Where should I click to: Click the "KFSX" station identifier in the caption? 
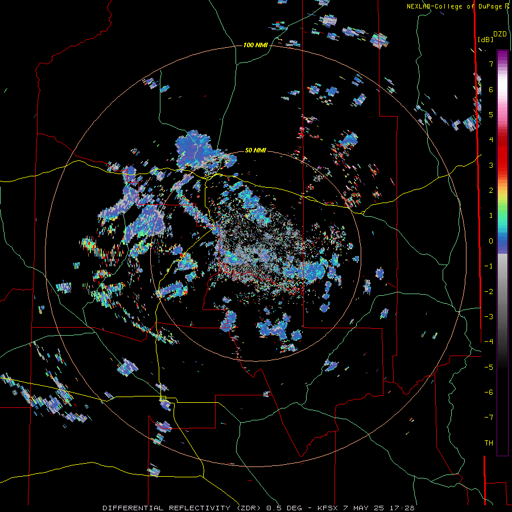click(328, 508)
